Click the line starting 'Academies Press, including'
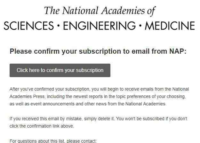 click(x=98, y=96)
